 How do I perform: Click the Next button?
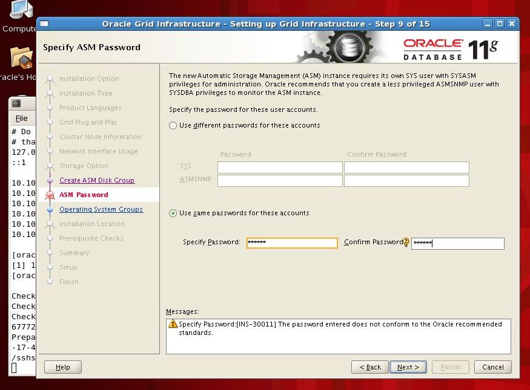pyautogui.click(x=408, y=367)
